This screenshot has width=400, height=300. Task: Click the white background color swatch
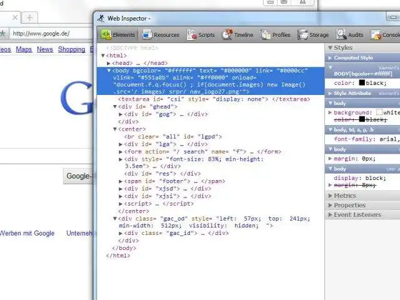point(379,112)
